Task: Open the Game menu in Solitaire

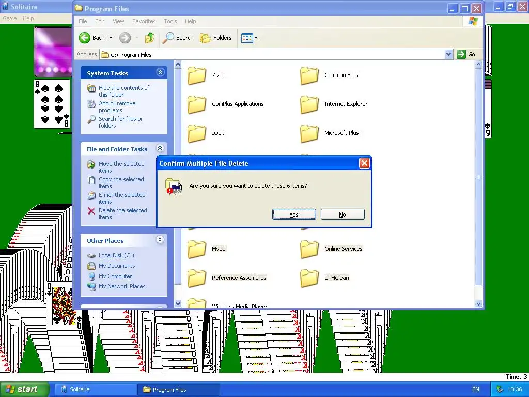Action: tap(10, 18)
